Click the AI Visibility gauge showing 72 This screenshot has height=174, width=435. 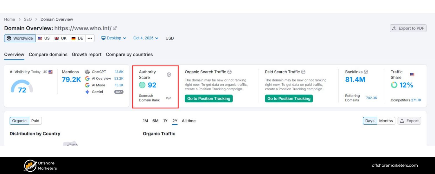tap(22, 87)
